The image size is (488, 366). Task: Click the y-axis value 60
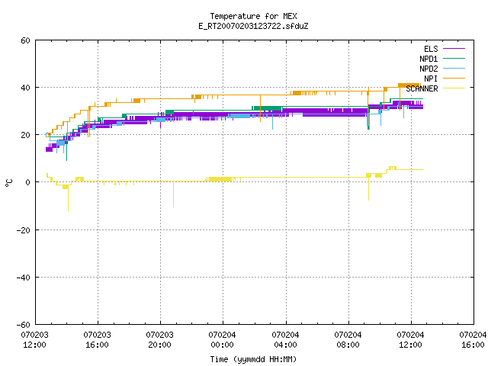tap(25, 40)
